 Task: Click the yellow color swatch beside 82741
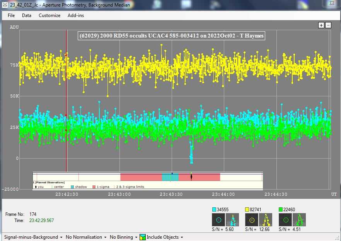pyautogui.click(x=248, y=210)
